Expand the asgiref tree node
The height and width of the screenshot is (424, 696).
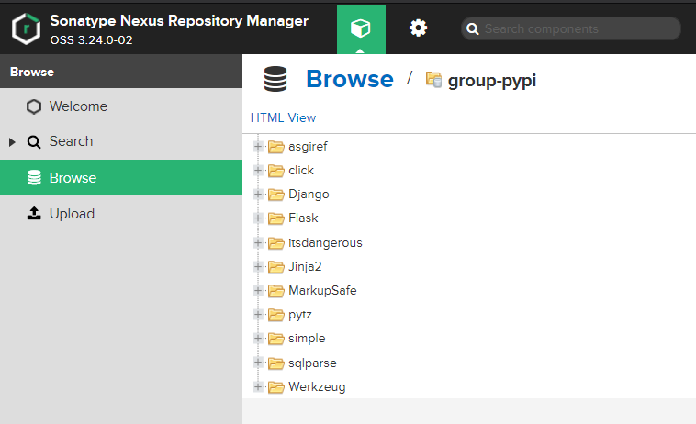(x=258, y=146)
